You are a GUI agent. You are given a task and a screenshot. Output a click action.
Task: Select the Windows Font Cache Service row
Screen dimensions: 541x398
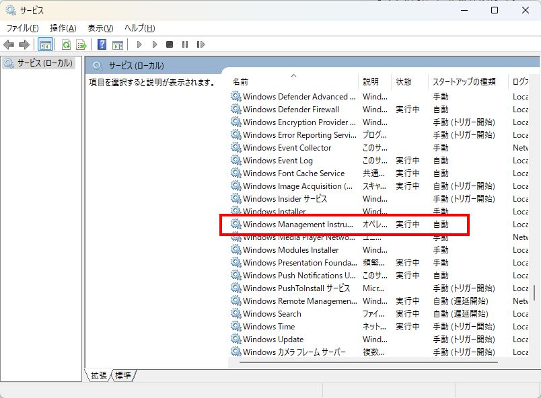click(x=379, y=173)
